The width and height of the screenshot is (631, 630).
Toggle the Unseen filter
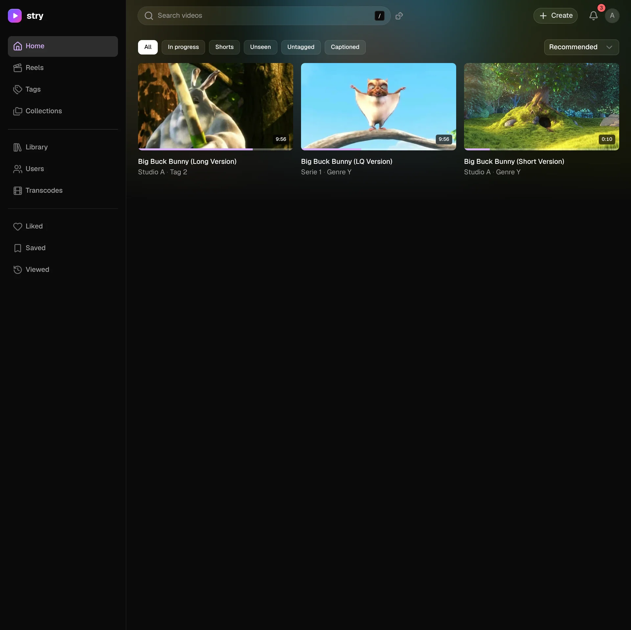pyautogui.click(x=261, y=47)
